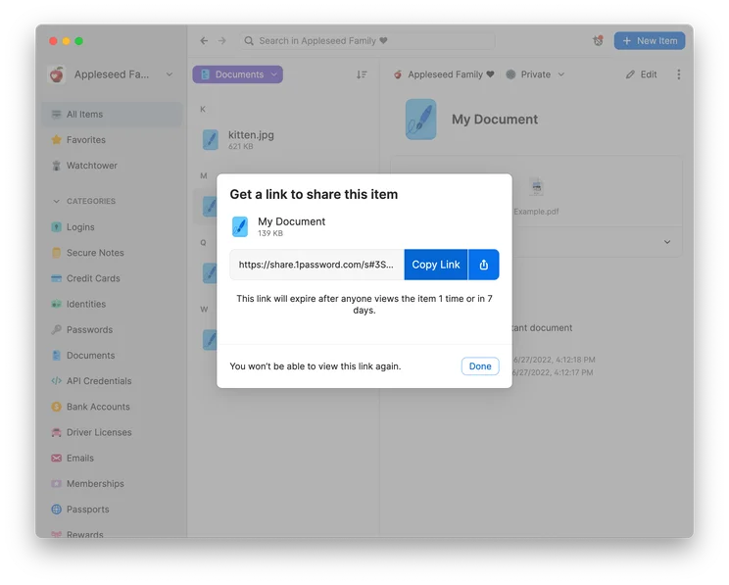Open the Watchtower notification icon in toolbar
This screenshot has height=585, width=729.
pos(598,41)
